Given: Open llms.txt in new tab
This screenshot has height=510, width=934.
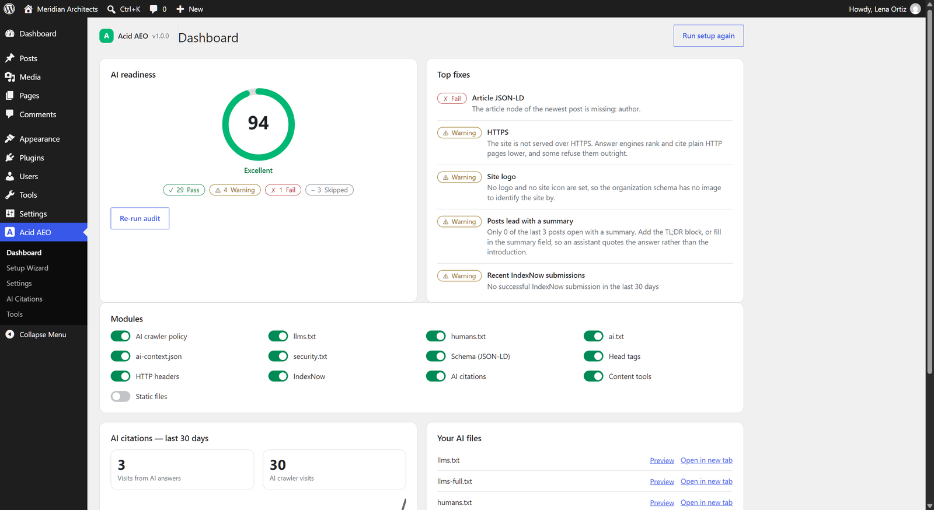Looking at the screenshot, I should (706, 460).
